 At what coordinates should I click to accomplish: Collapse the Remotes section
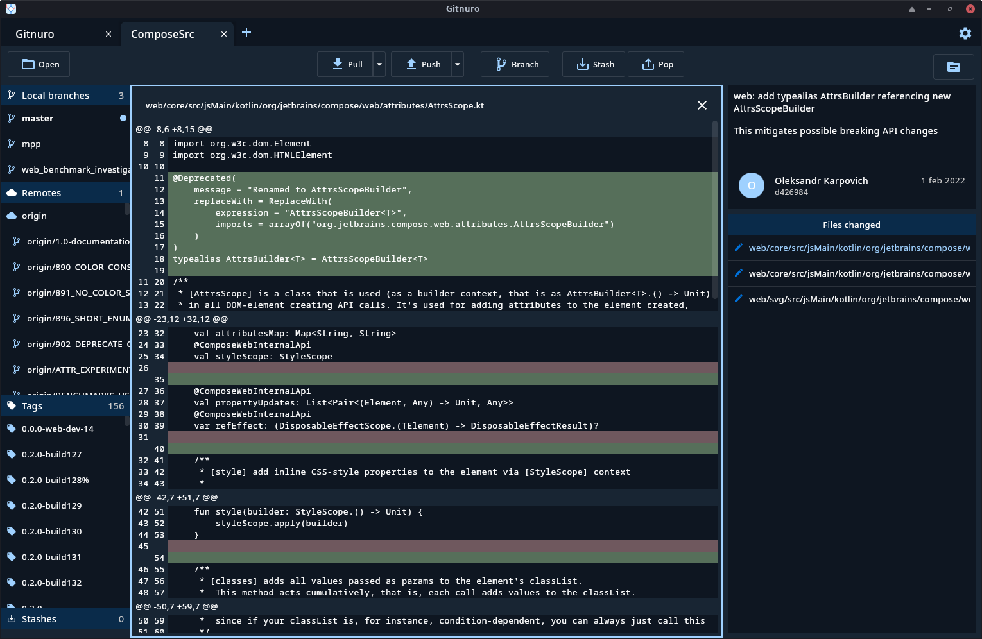click(65, 193)
